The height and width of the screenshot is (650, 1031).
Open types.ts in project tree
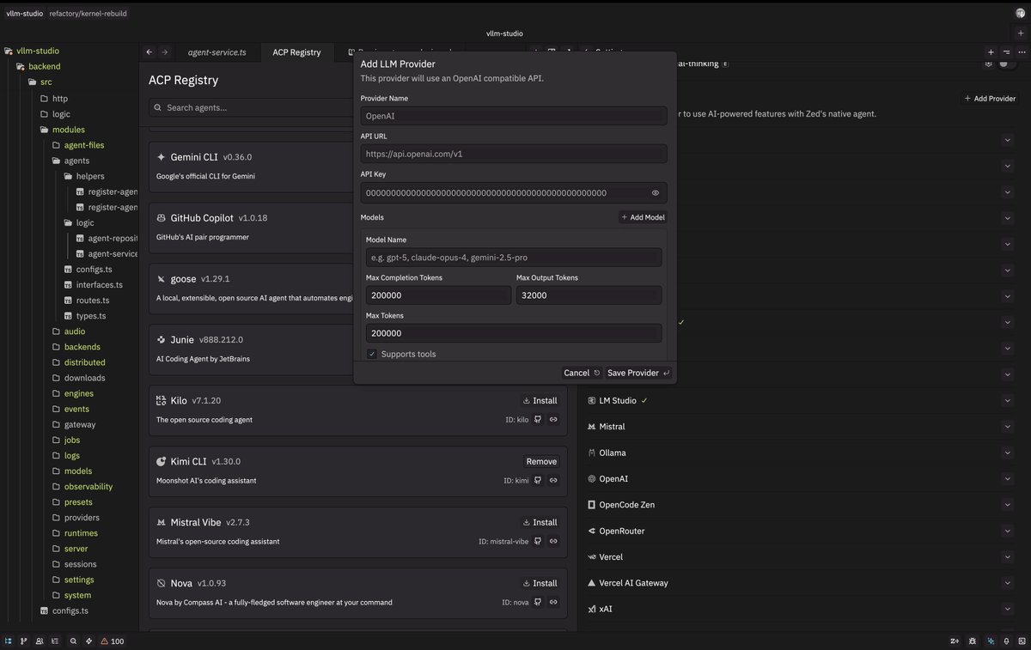tap(90, 316)
